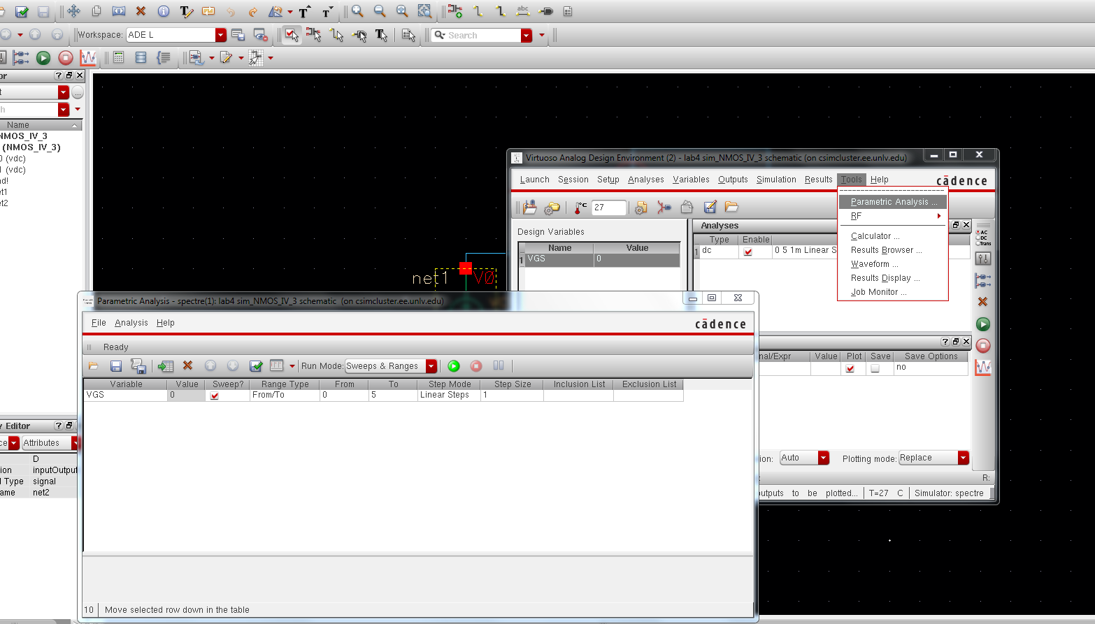Click the thermometer temperature icon in ADE
Viewport: 1095px width, 624px height.
(580, 208)
